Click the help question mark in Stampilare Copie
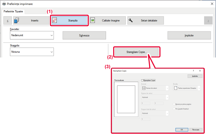 point(193,71)
